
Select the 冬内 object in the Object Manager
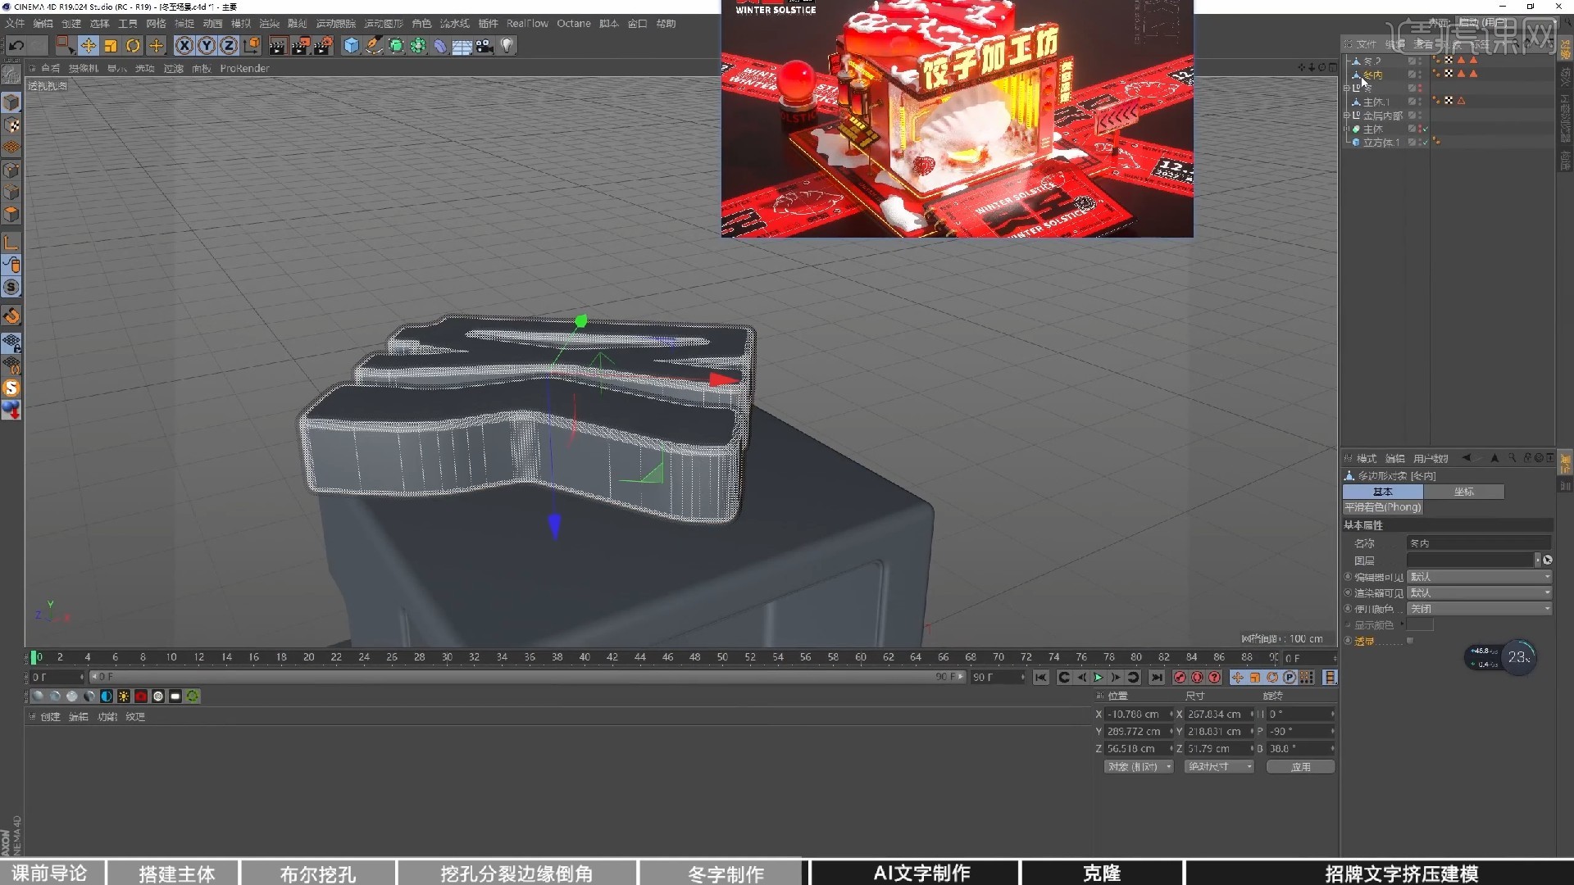coord(1372,75)
